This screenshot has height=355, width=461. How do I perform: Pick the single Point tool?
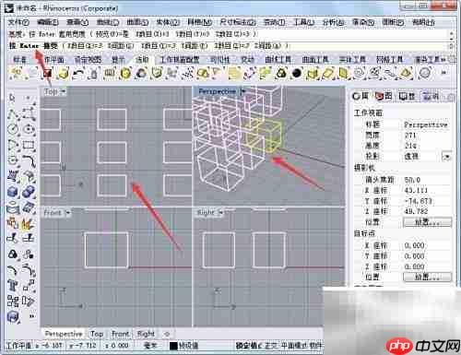pyautogui.click(x=28, y=98)
